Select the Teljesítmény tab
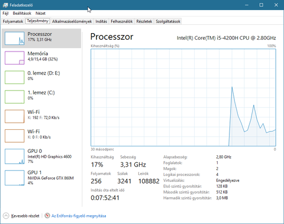This screenshot has height=224, width=284. [38, 21]
